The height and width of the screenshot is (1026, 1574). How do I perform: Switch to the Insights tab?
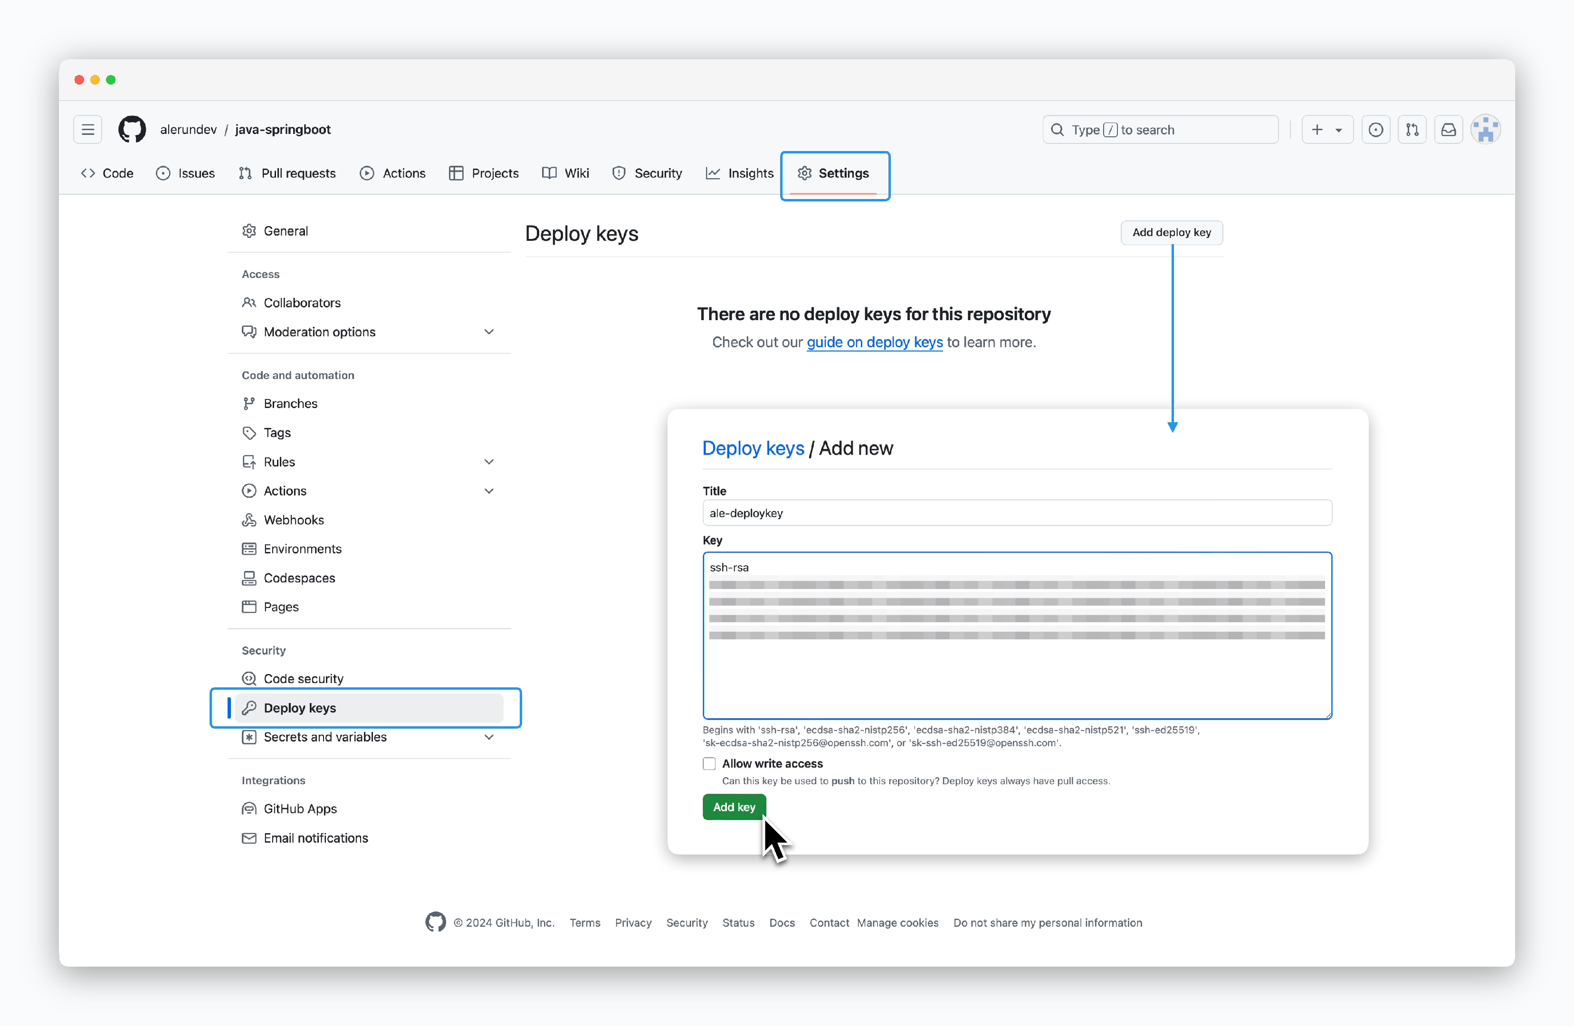(x=739, y=173)
